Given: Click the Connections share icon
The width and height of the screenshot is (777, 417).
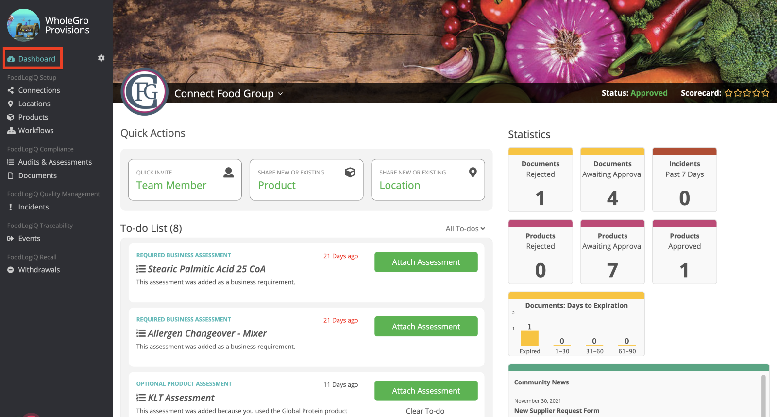Looking at the screenshot, I should (x=11, y=90).
